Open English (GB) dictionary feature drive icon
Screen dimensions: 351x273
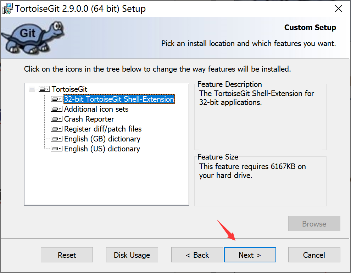pyautogui.click(x=57, y=139)
